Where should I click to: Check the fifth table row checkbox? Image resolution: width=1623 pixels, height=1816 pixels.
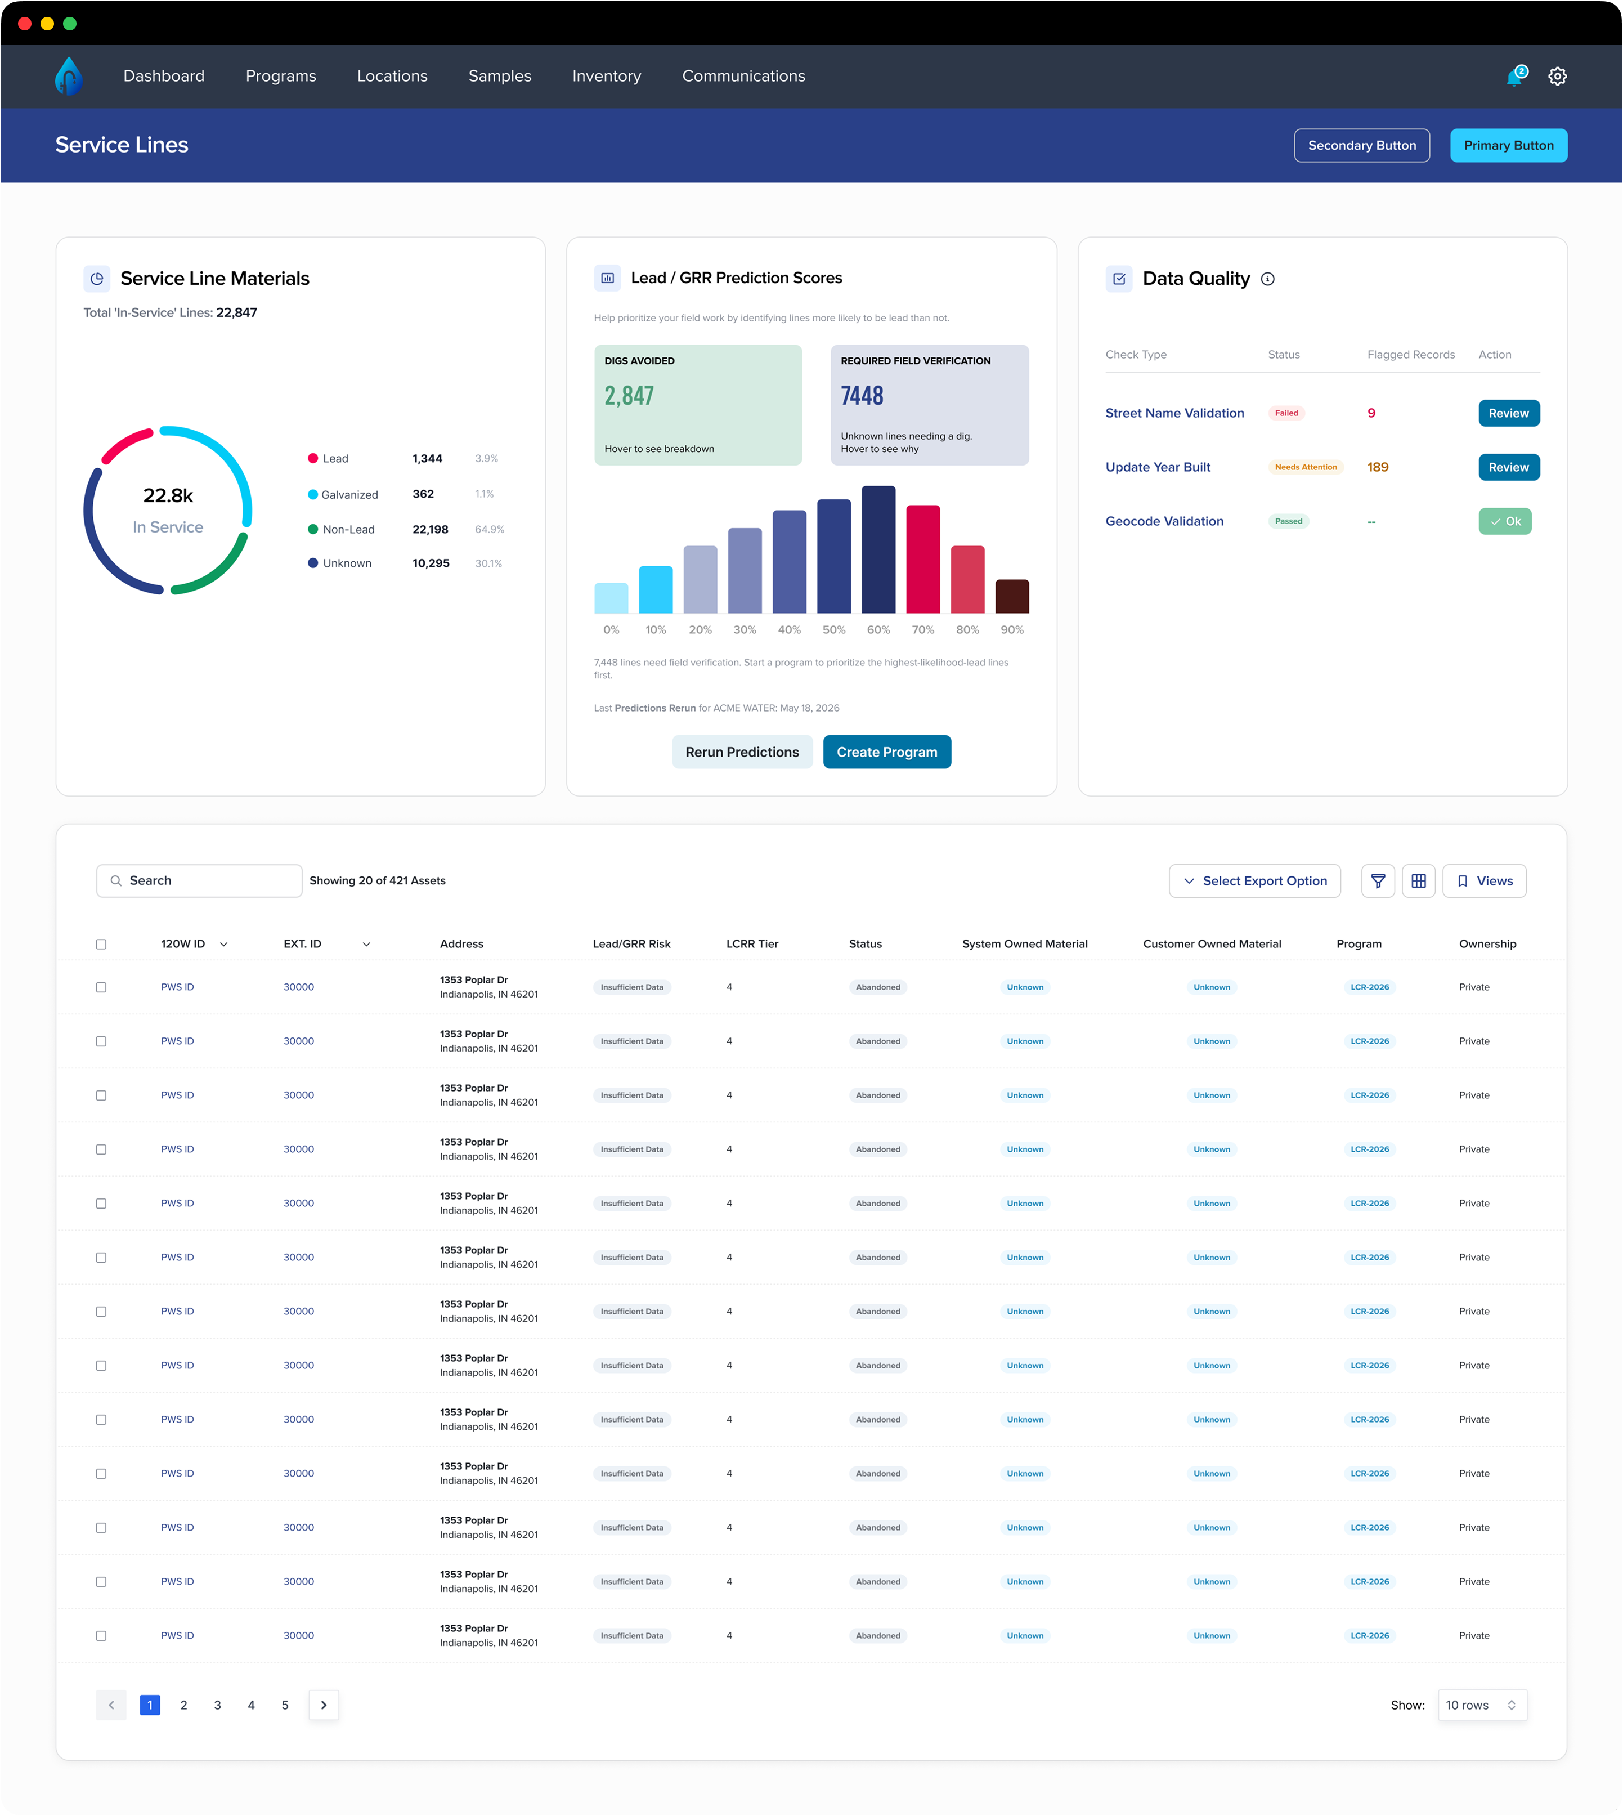[101, 1203]
